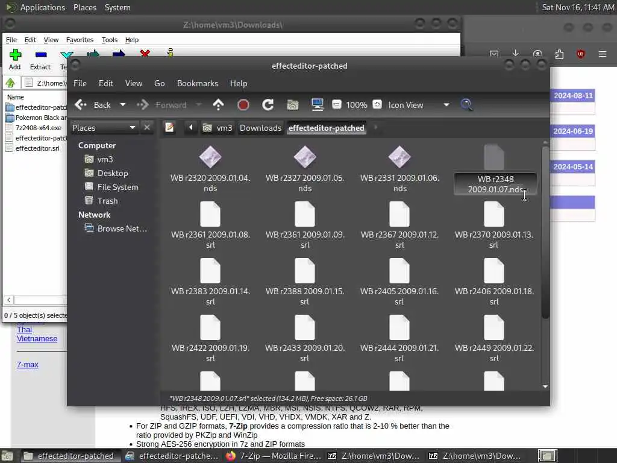Zoom out with the minus icon

tap(337, 104)
